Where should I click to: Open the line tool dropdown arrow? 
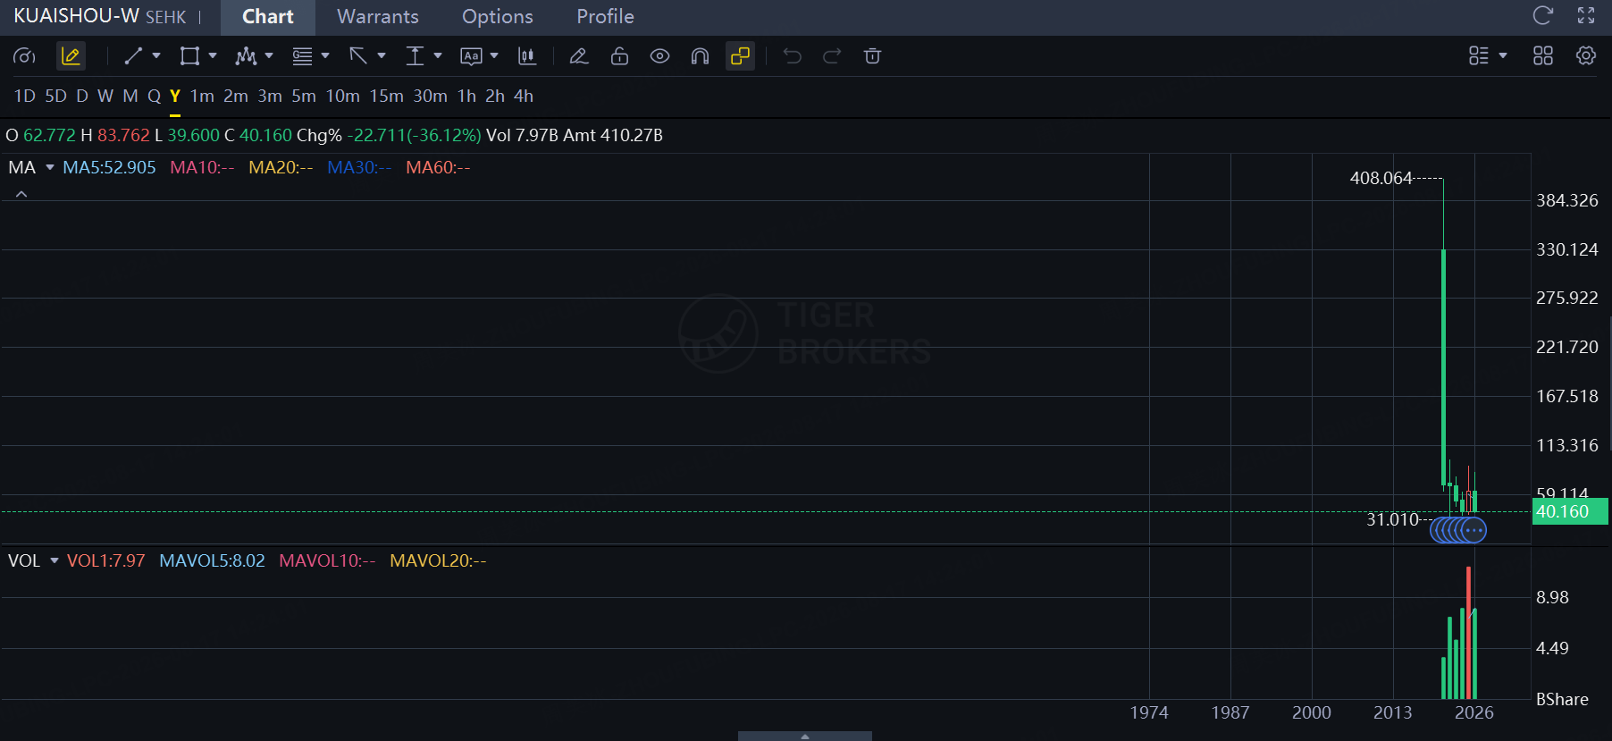[156, 55]
